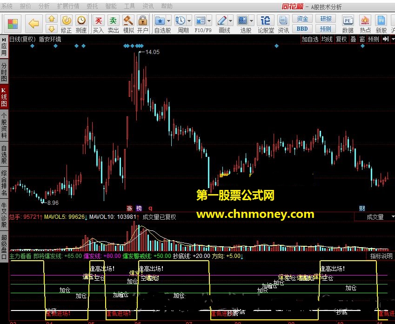This screenshot has height=324, width=395.
Task: Click the 周期 period clock icon
Action: point(181,20)
